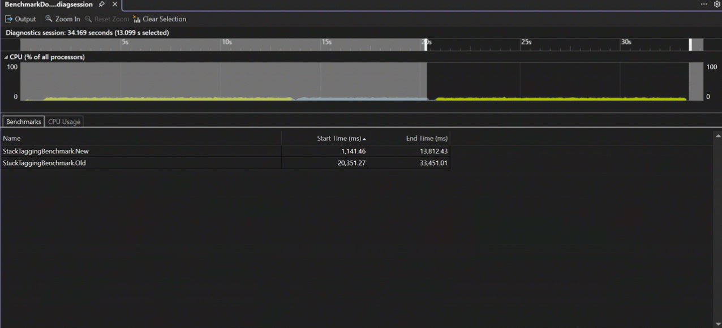Pin the diagsession document tab

(102, 5)
